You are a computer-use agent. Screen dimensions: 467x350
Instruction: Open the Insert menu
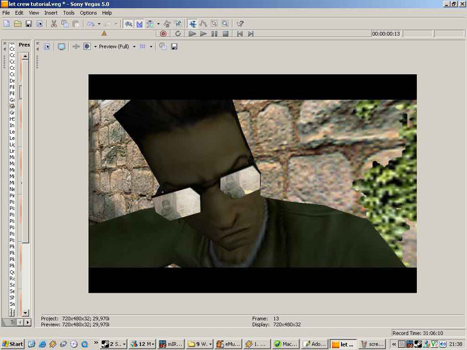click(x=51, y=13)
